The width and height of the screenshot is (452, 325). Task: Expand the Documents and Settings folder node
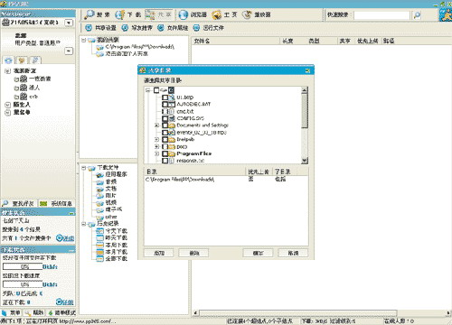(156, 125)
